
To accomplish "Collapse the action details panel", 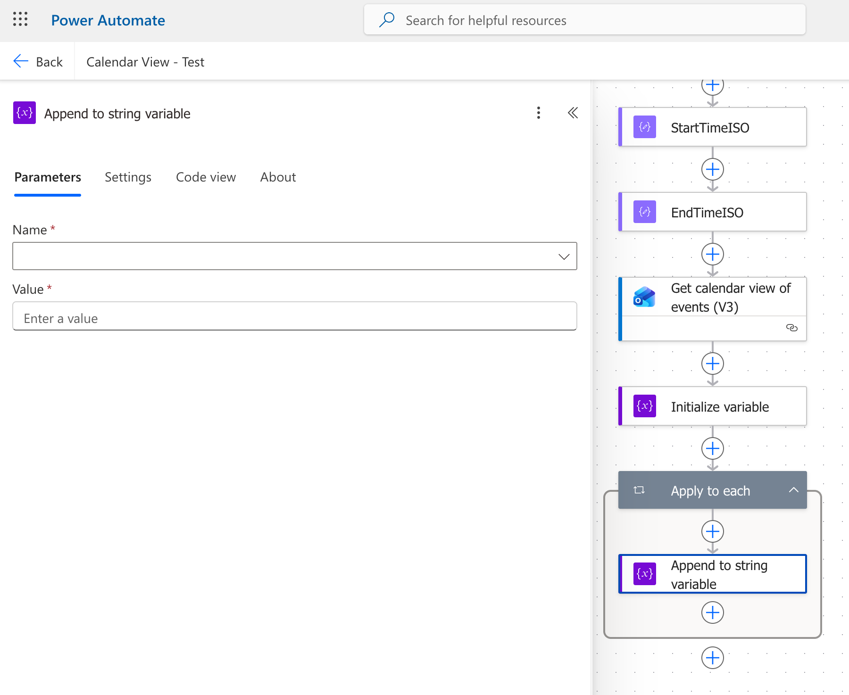I will click(x=573, y=113).
